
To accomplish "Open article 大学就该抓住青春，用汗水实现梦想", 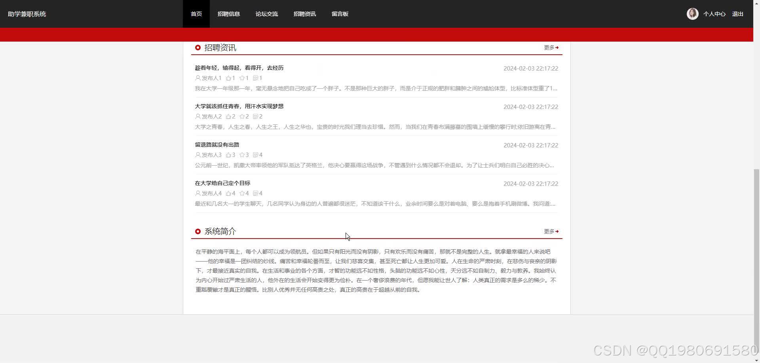I will [x=239, y=106].
